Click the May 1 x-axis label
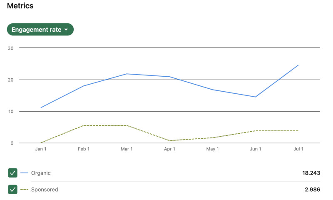The image size is (333, 200). (212, 149)
